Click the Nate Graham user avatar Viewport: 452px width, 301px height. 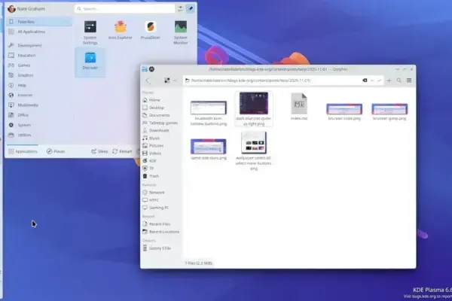coord(11,8)
